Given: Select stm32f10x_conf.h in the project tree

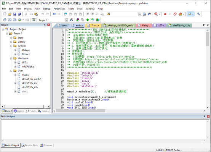Looking at the screenshot, I should pyautogui.click(x=32, y=79).
